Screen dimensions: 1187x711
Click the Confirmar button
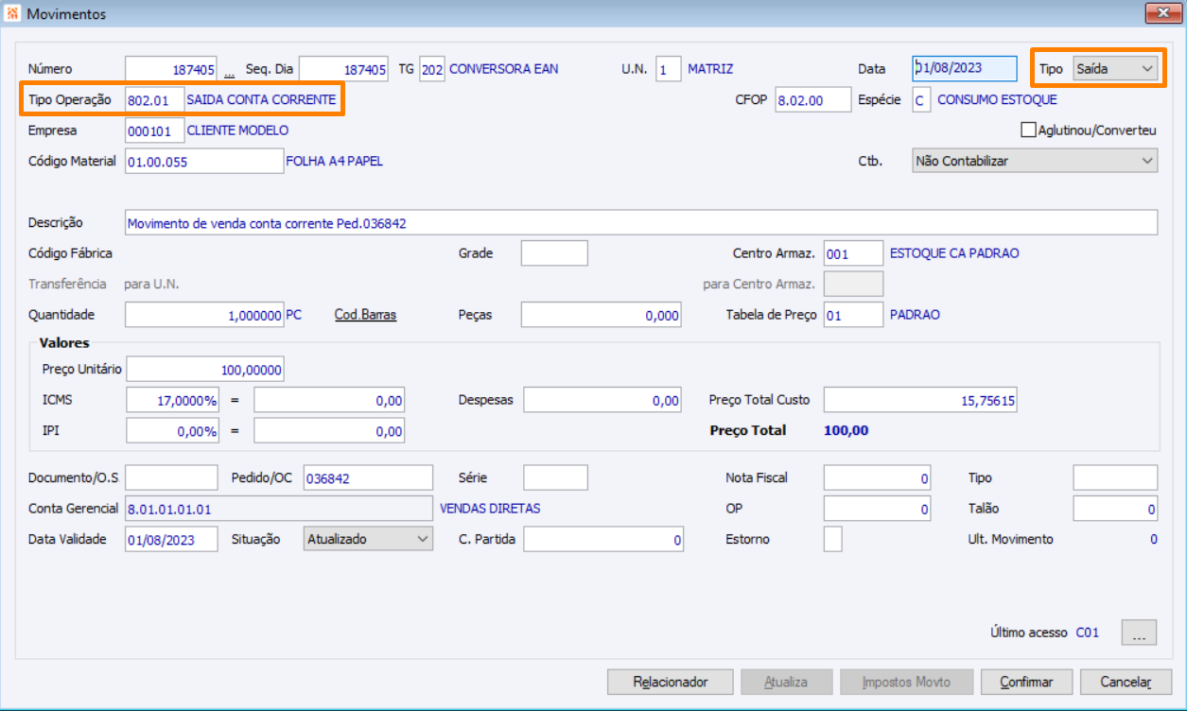click(1026, 682)
